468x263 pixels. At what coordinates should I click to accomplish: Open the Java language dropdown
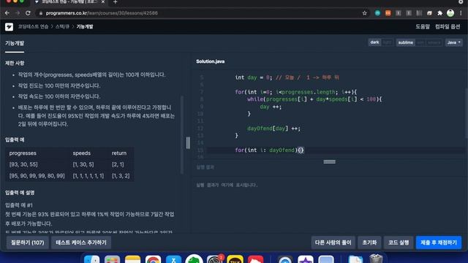point(453,42)
